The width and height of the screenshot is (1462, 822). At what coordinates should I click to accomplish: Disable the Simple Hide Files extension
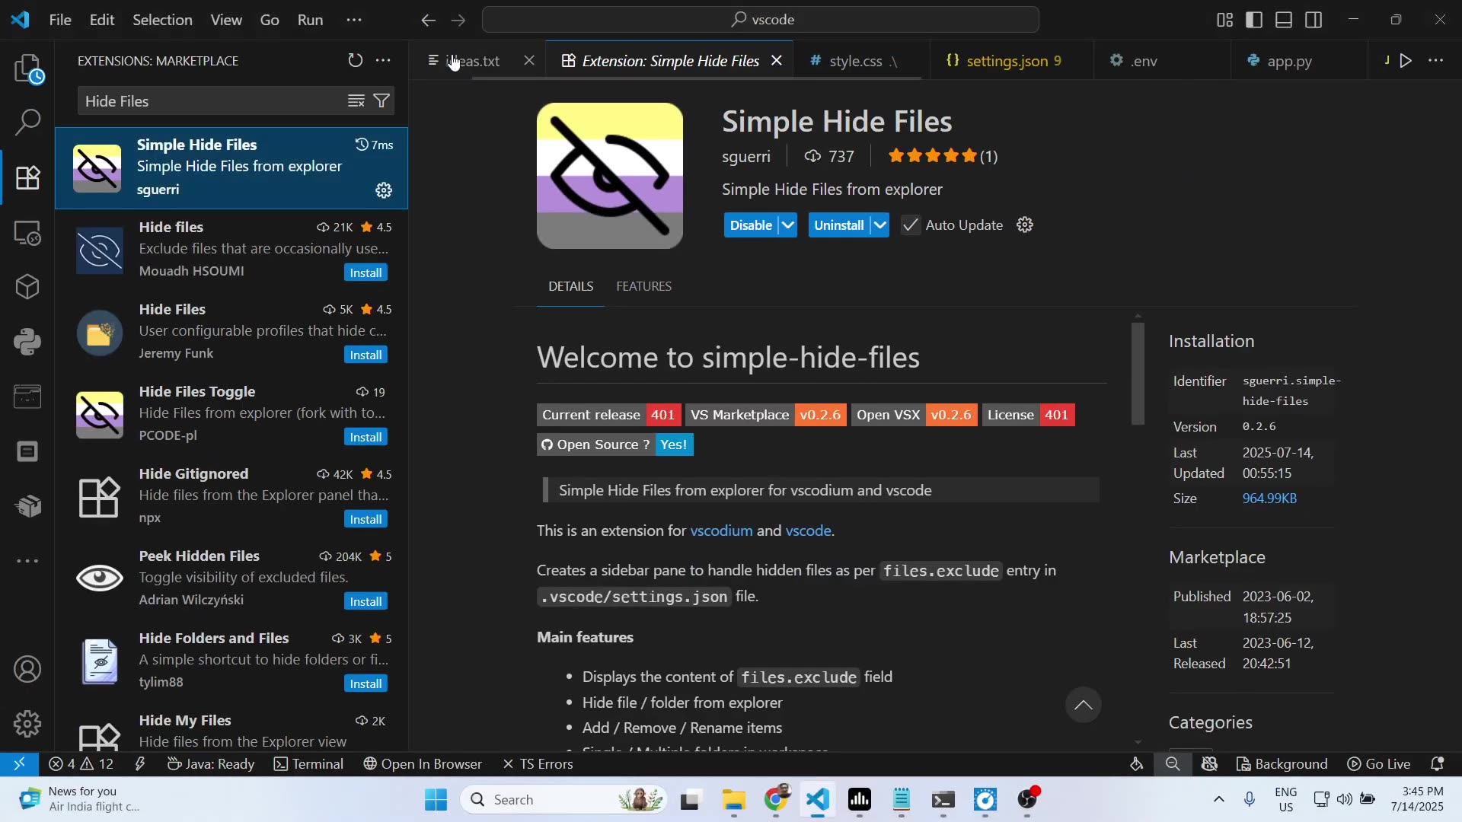pos(751,225)
